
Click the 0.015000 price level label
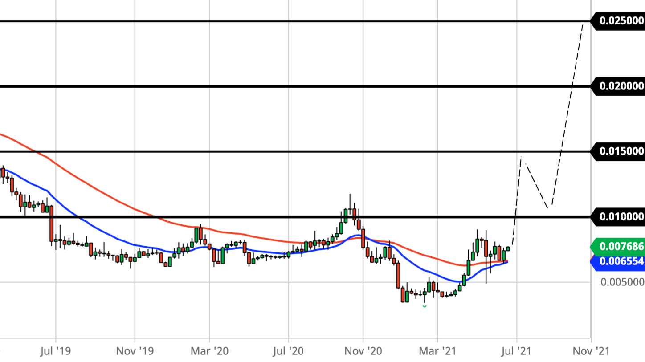tap(618, 151)
